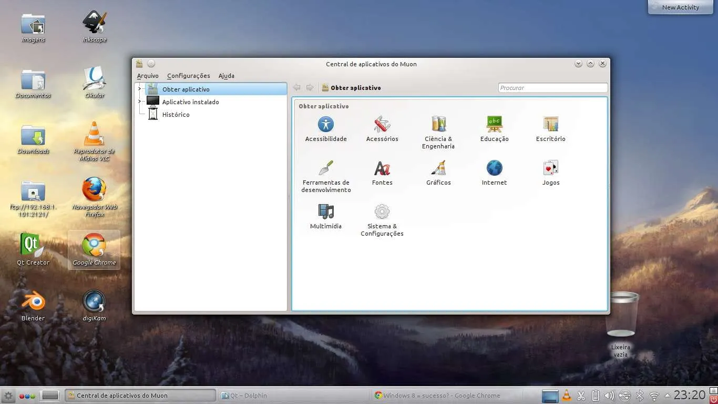Browse the Jogos category

(x=550, y=169)
